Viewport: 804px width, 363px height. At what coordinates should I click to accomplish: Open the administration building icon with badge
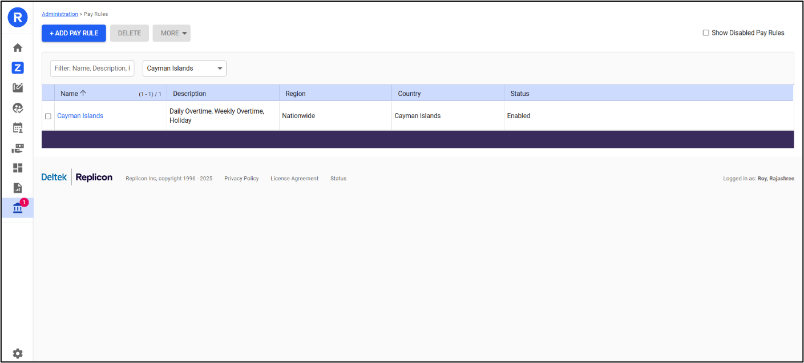[18, 208]
